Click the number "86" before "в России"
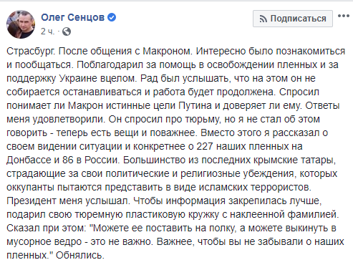The image size is (353, 265). pos(68,160)
